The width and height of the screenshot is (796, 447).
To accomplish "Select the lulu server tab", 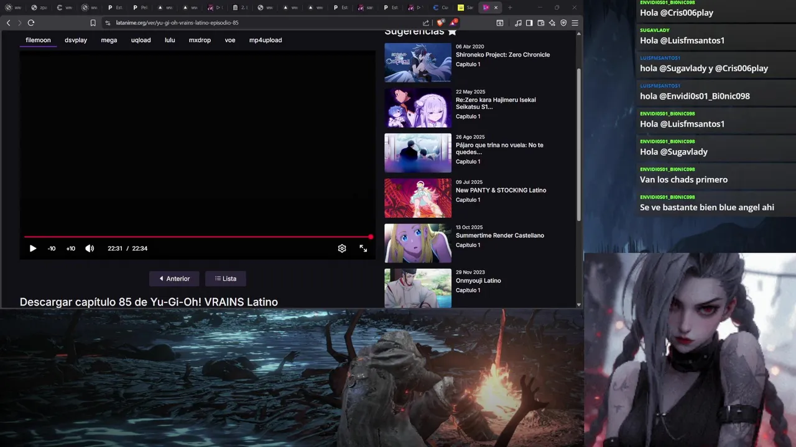I will [170, 40].
